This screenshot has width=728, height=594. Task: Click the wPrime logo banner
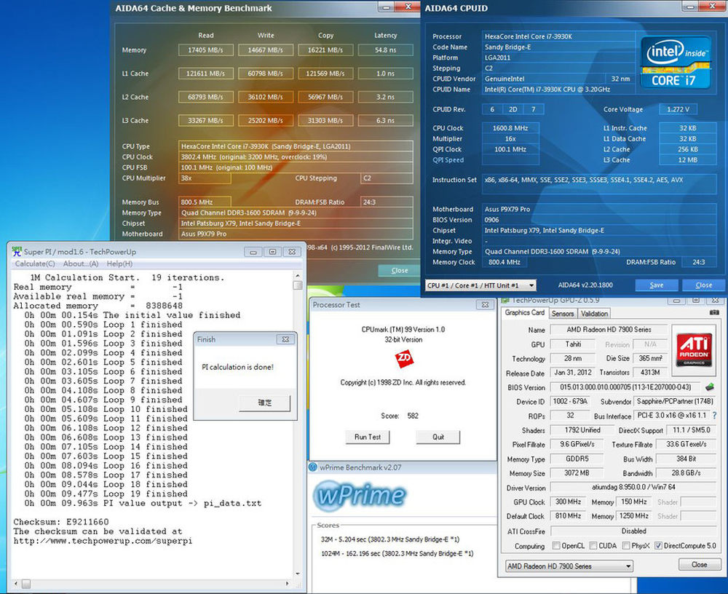point(360,495)
